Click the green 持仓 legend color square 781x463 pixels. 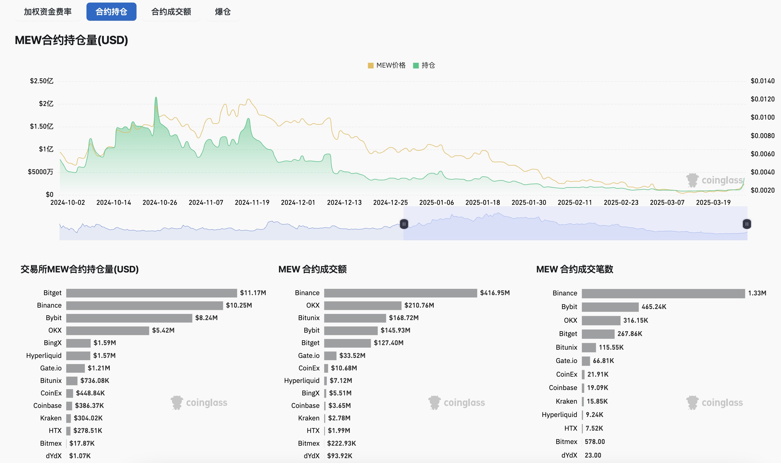pos(416,66)
